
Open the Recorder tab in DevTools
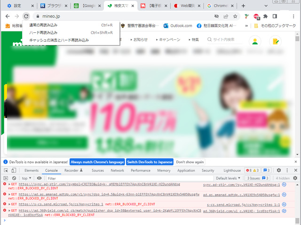[x=73, y=170]
